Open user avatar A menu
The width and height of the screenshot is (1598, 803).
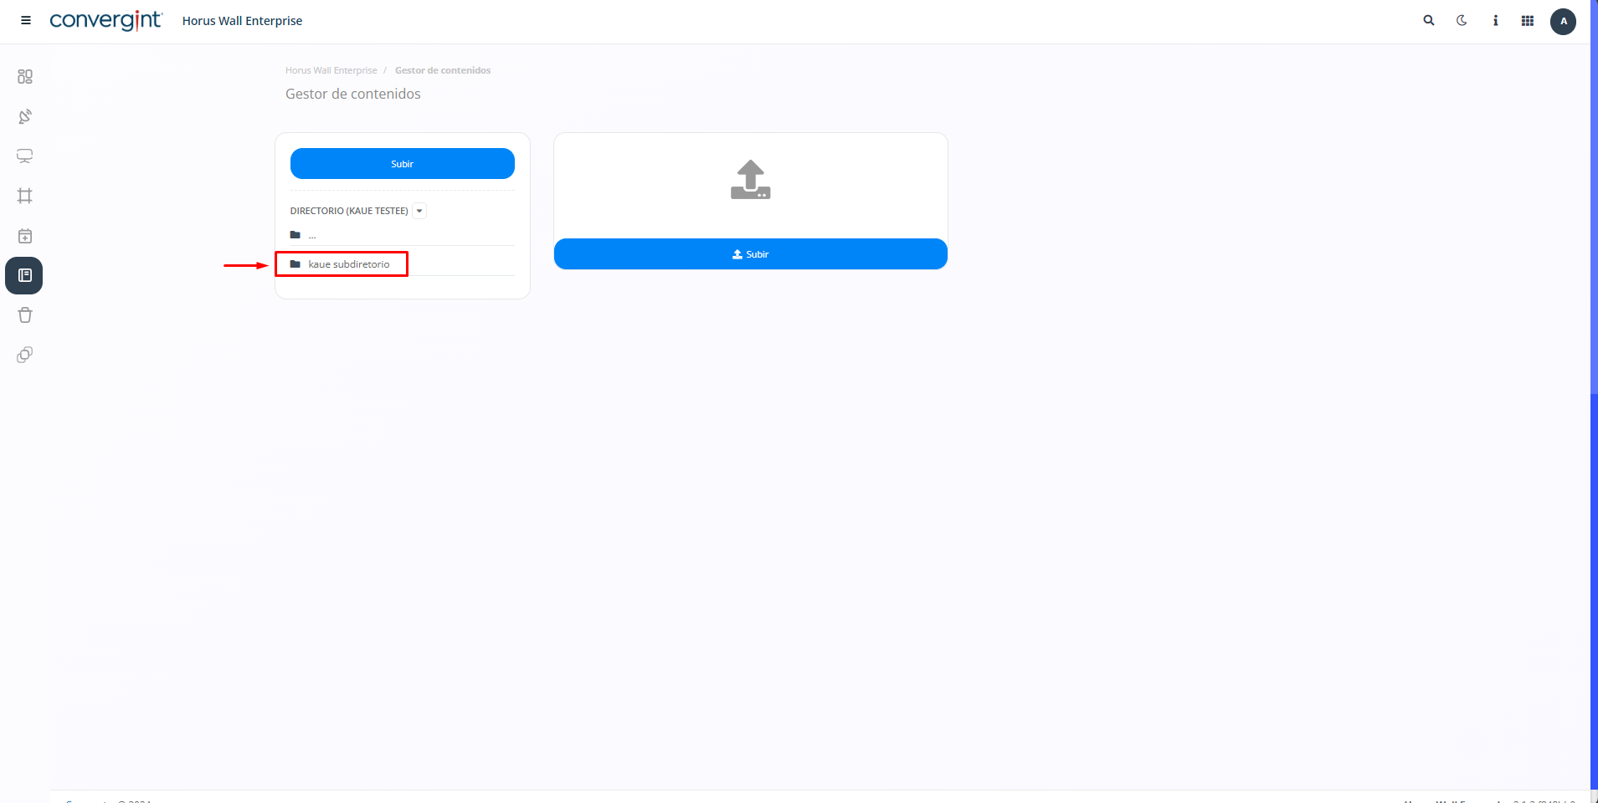coord(1563,22)
